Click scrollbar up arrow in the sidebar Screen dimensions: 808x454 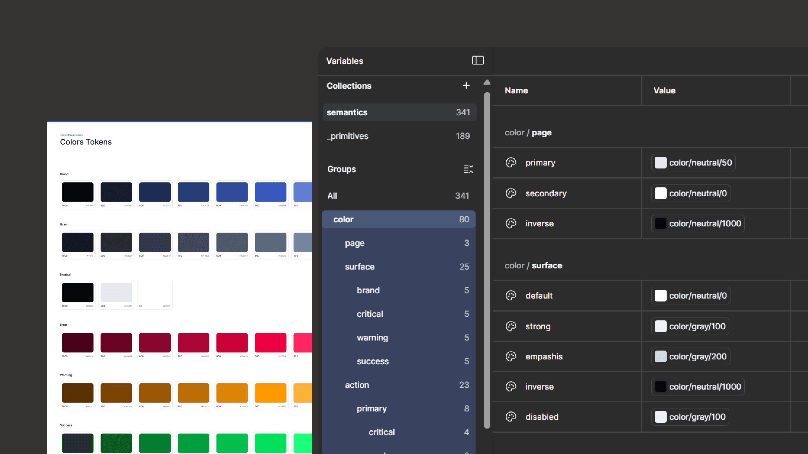pos(487,82)
